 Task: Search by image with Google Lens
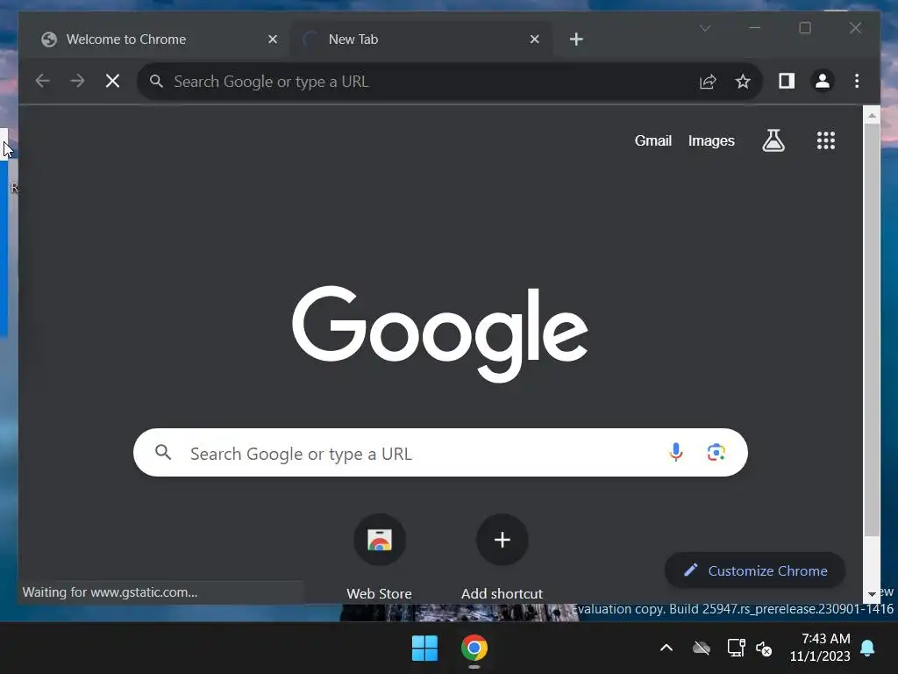point(716,452)
